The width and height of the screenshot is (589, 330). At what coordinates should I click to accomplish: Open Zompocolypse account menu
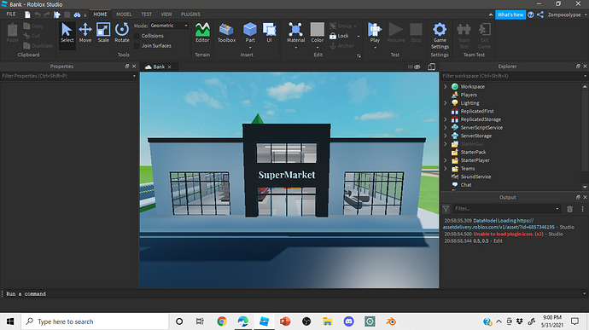click(567, 14)
